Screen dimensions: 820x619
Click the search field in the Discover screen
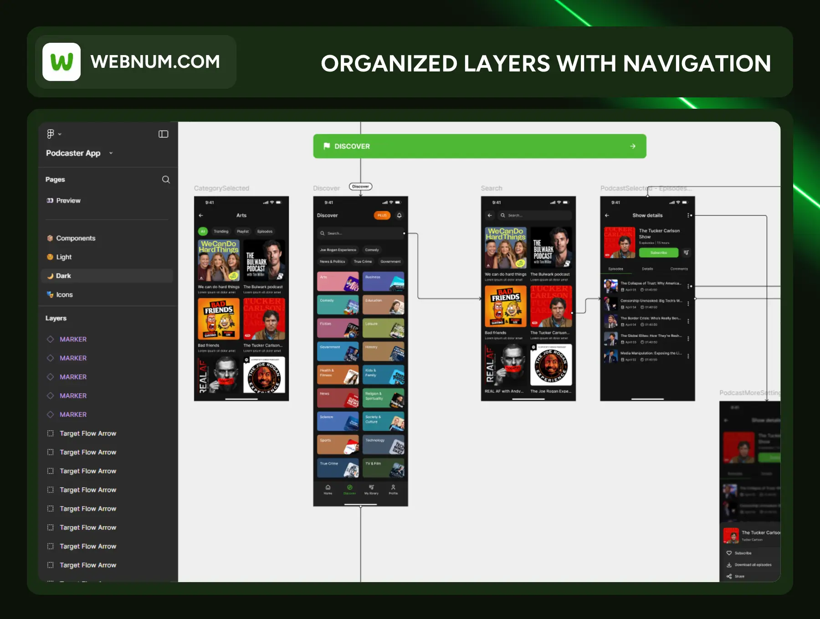coord(360,233)
